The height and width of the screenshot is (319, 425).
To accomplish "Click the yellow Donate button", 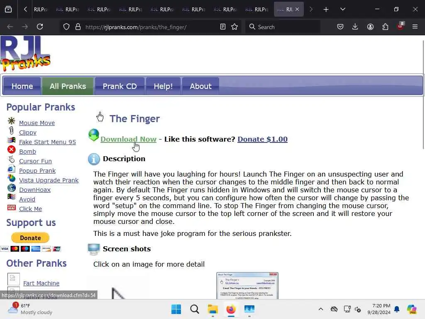I will (x=30, y=238).
